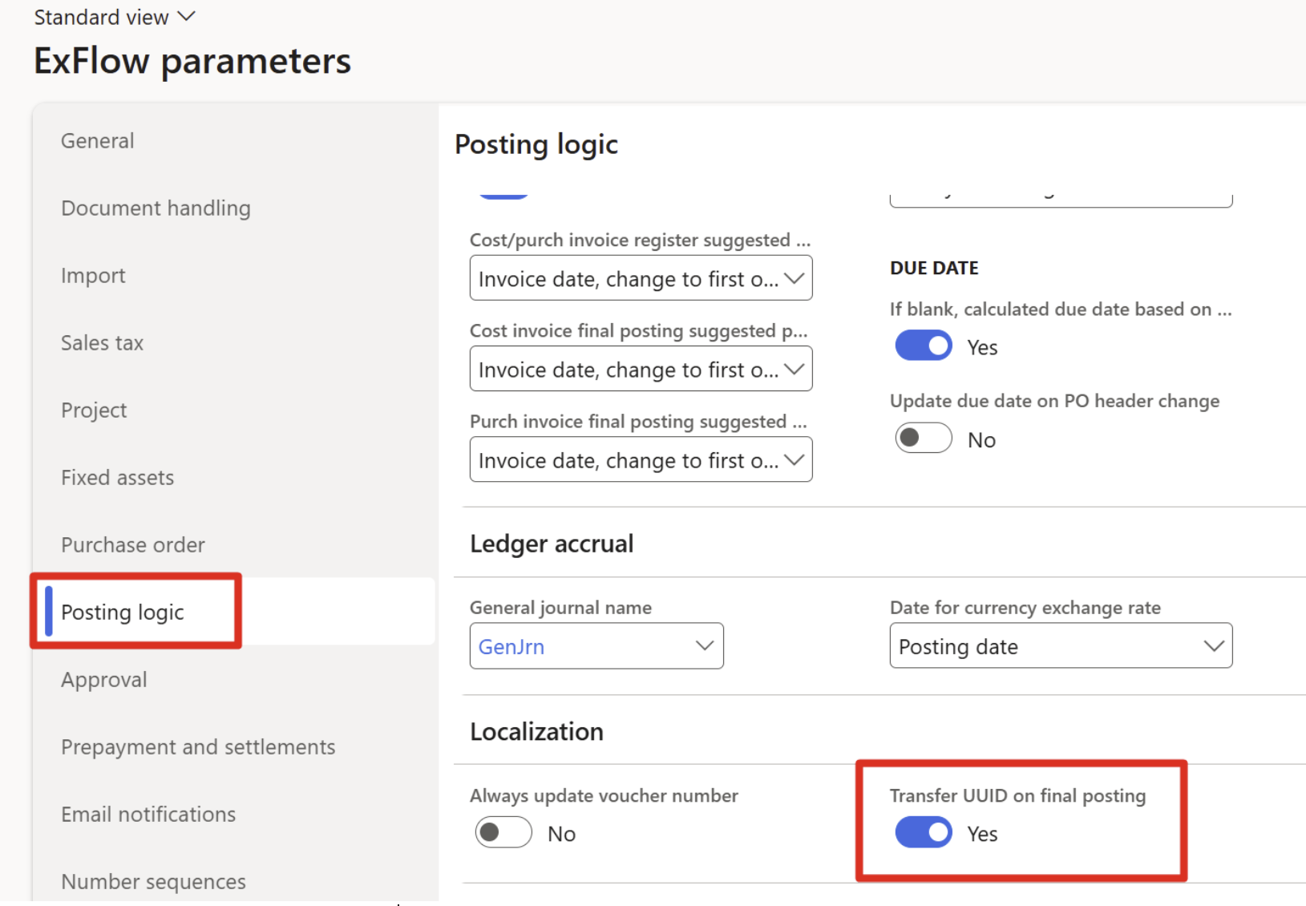Screen dimensions: 1306x906
Task: Open Prepayment and settlements tab
Action: (x=198, y=747)
